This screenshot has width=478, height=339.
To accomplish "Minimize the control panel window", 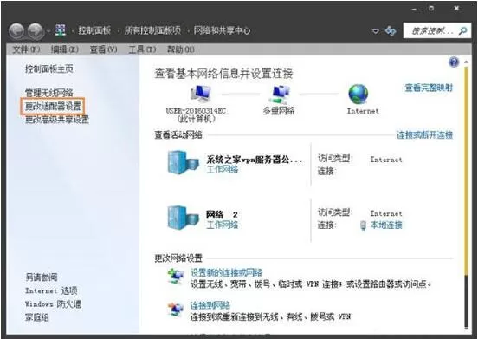I will click(414, 10).
